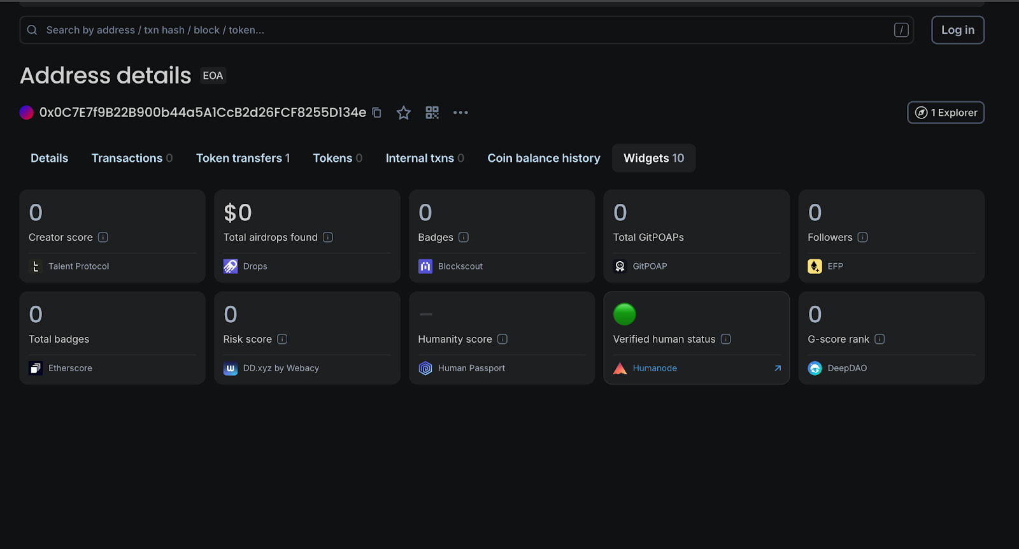Screen dimensions: 1019x549
Task: Open the Transactions tab
Action: tap(132, 158)
